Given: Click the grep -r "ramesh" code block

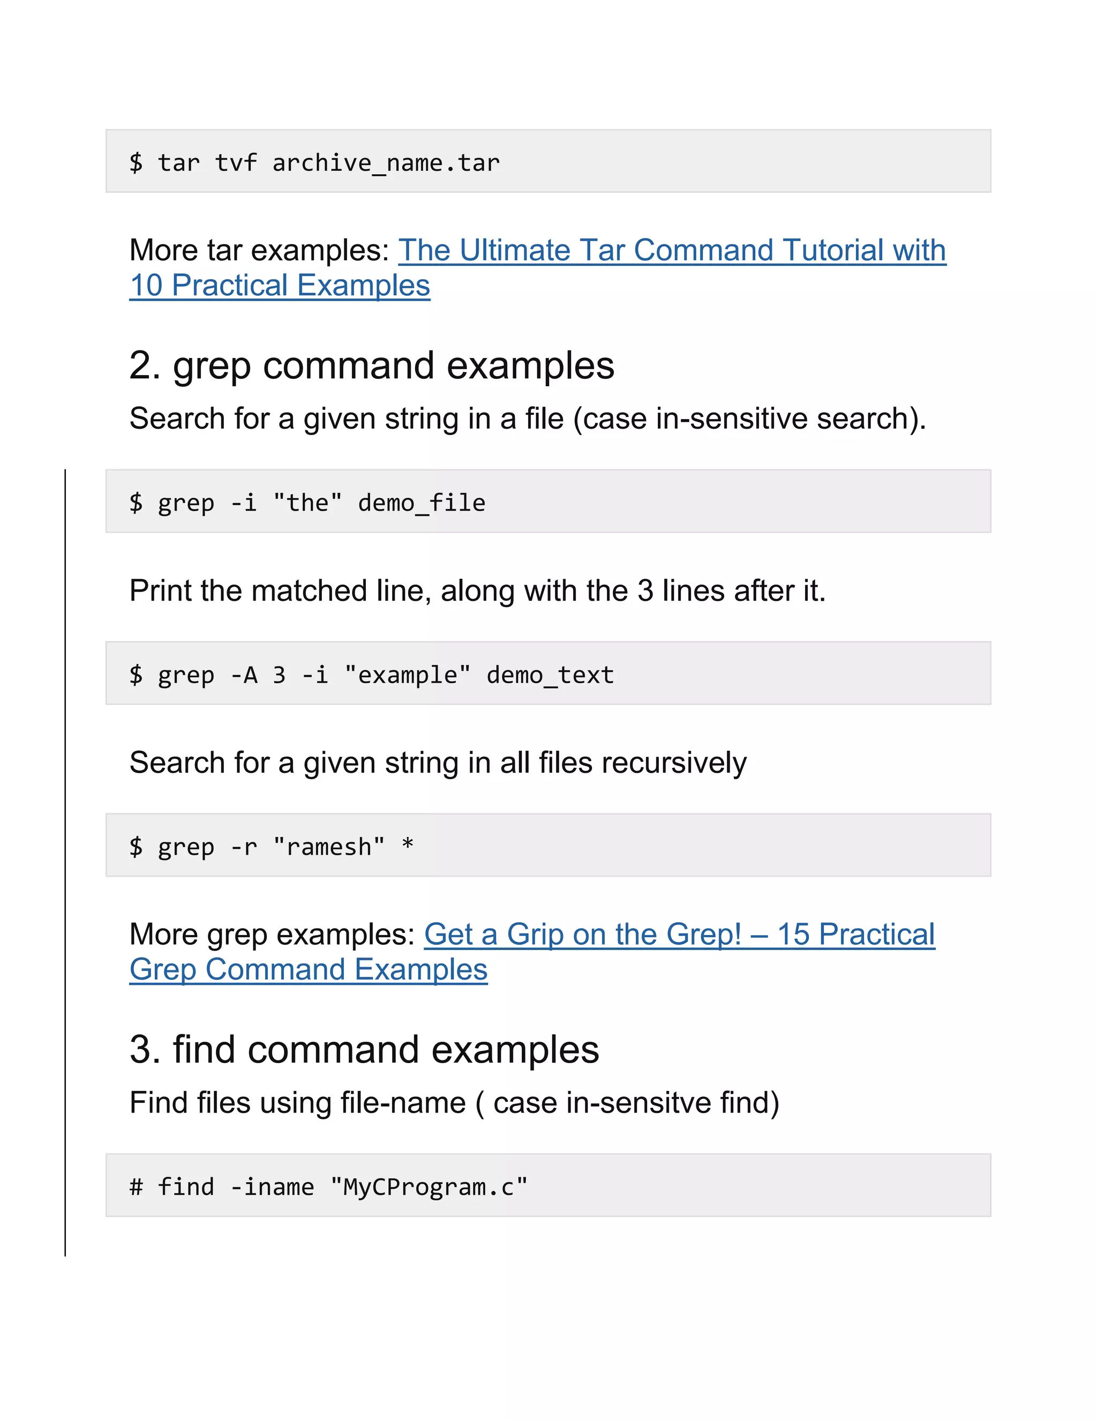Looking at the screenshot, I should 547,845.
